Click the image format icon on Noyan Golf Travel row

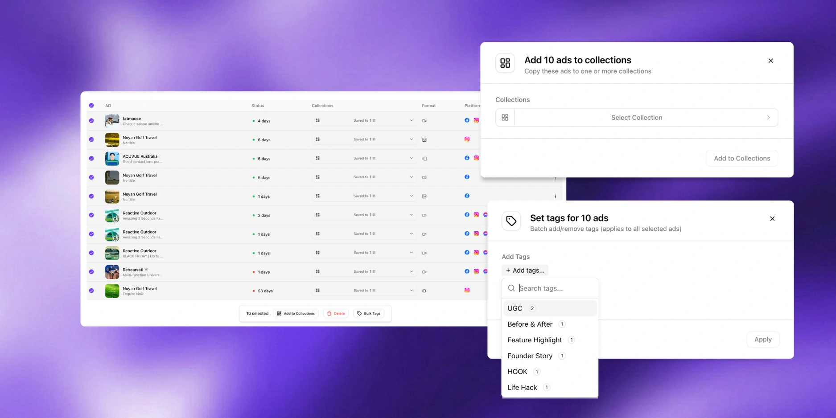click(424, 139)
